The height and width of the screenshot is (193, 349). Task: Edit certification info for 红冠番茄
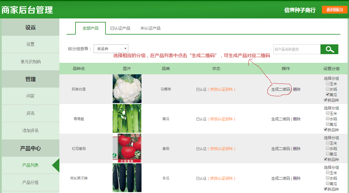point(221,149)
